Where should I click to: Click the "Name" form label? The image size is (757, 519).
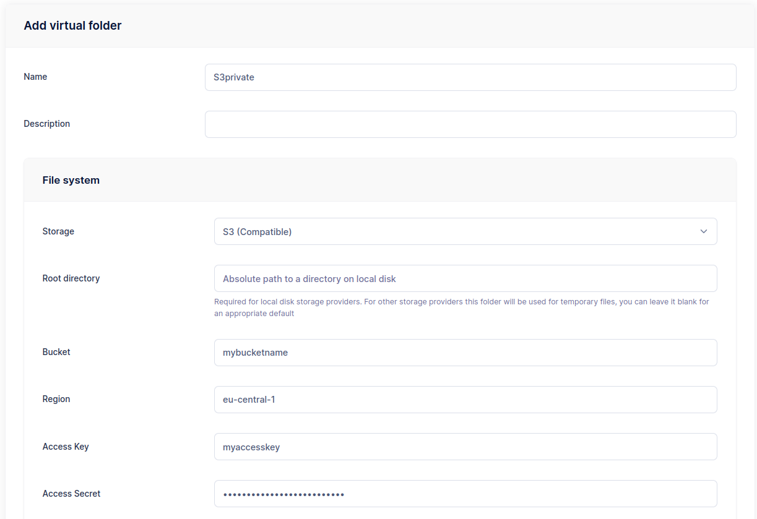point(35,76)
